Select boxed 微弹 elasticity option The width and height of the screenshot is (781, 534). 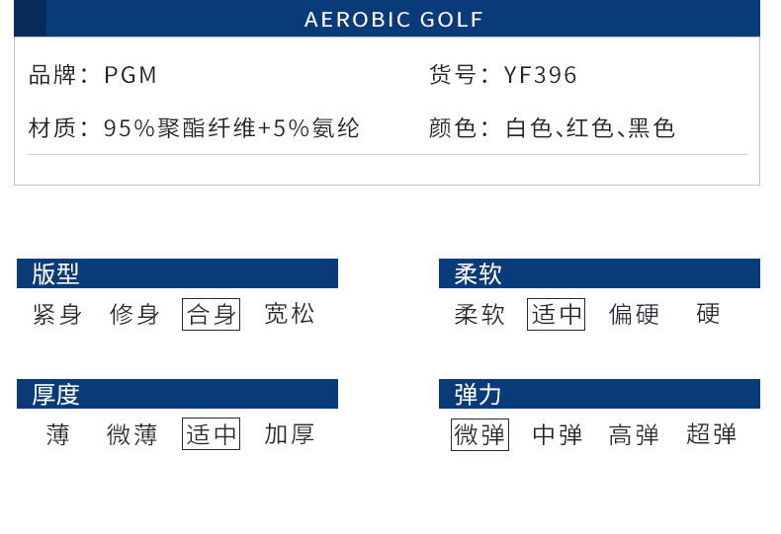pyautogui.click(x=479, y=434)
